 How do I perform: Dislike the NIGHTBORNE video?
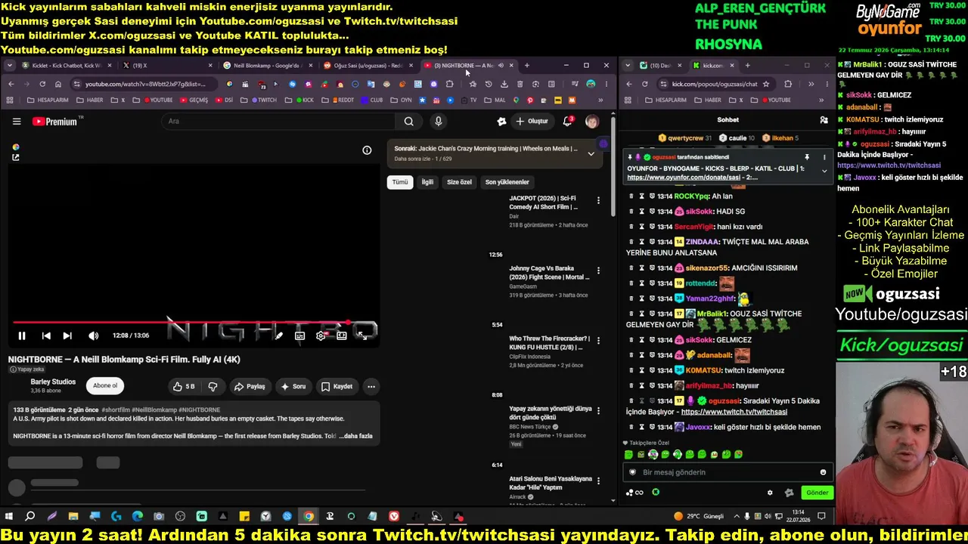[213, 386]
